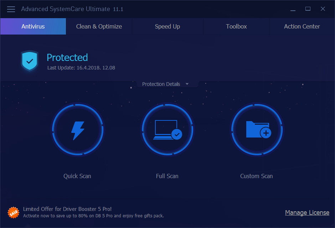The image size is (335, 228).
Task: Open the Clean & Optimize tab
Action: pyautogui.click(x=99, y=26)
